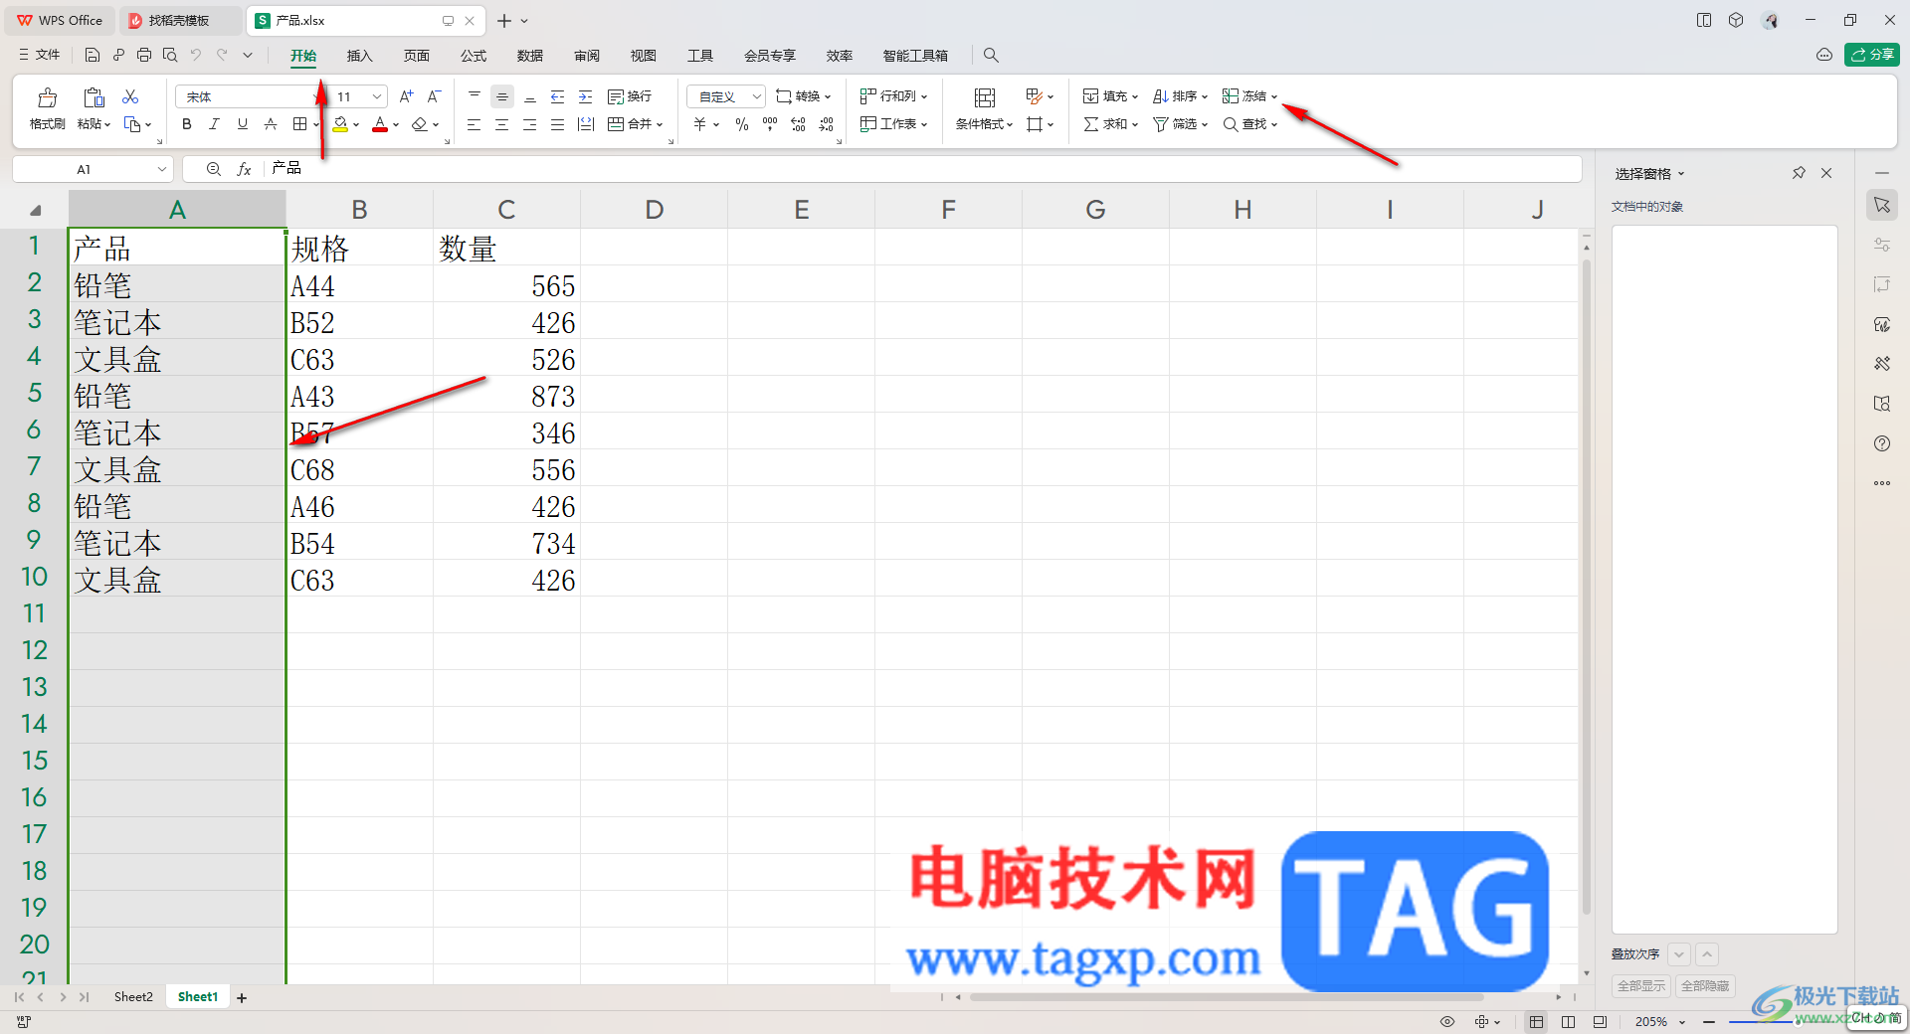Screen dimensions: 1910x1034
Task: Click the 筛选 filter button
Action: (1180, 124)
